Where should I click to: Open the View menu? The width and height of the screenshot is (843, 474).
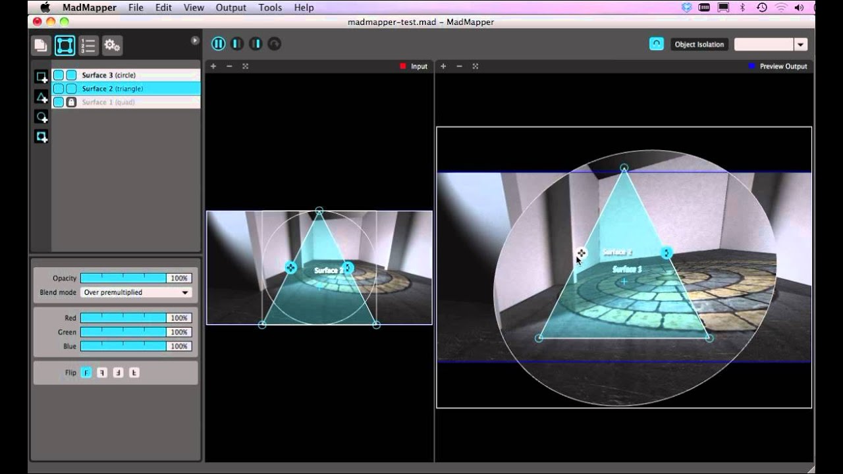point(194,8)
